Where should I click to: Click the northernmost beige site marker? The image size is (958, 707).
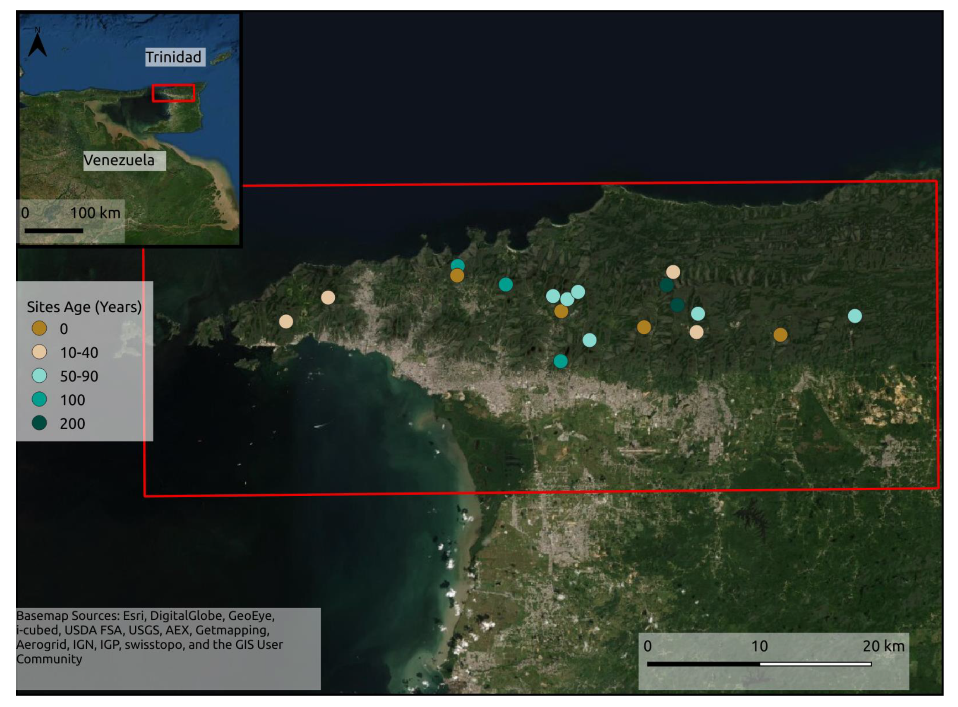pyautogui.click(x=673, y=272)
